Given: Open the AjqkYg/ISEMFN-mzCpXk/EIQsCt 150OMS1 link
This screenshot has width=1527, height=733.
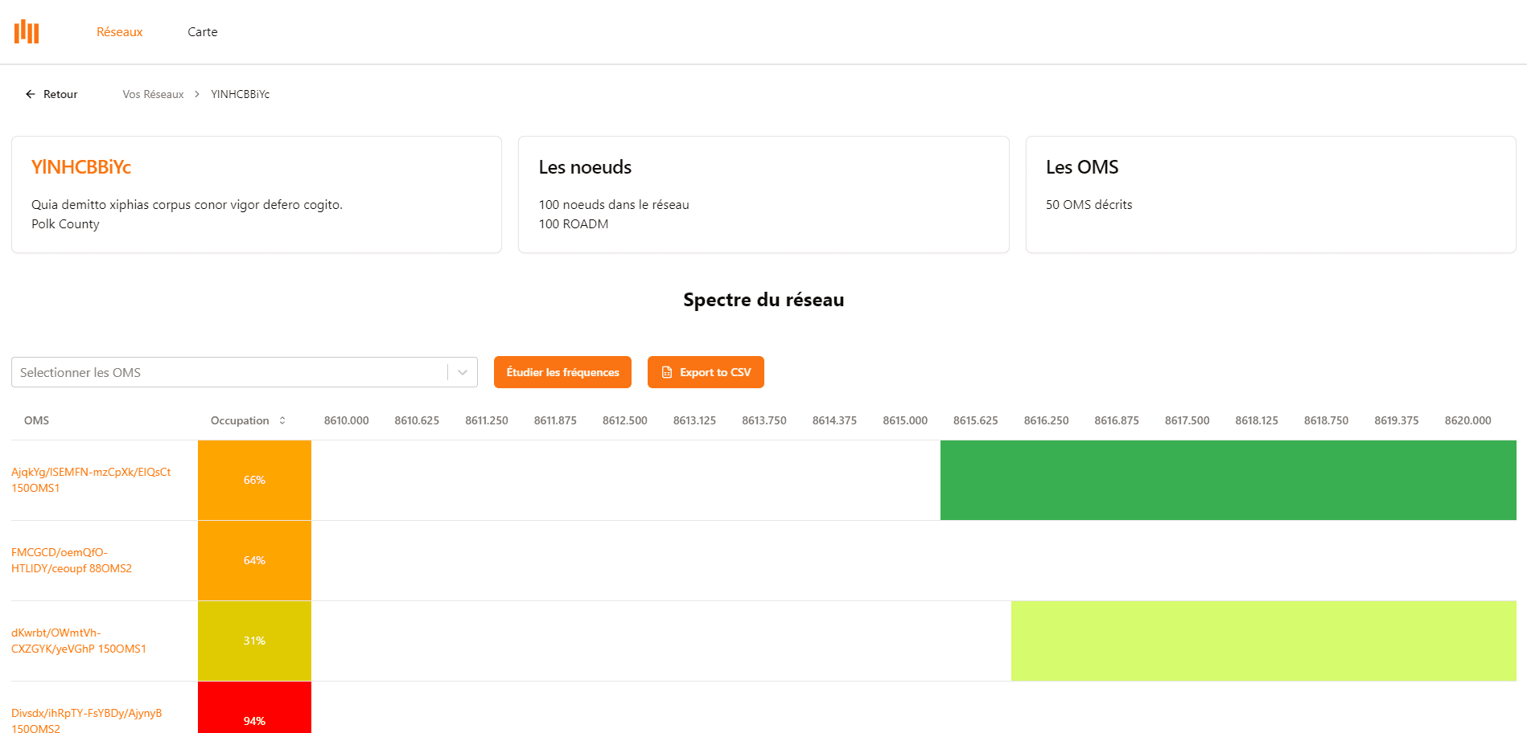Looking at the screenshot, I should pyautogui.click(x=91, y=480).
